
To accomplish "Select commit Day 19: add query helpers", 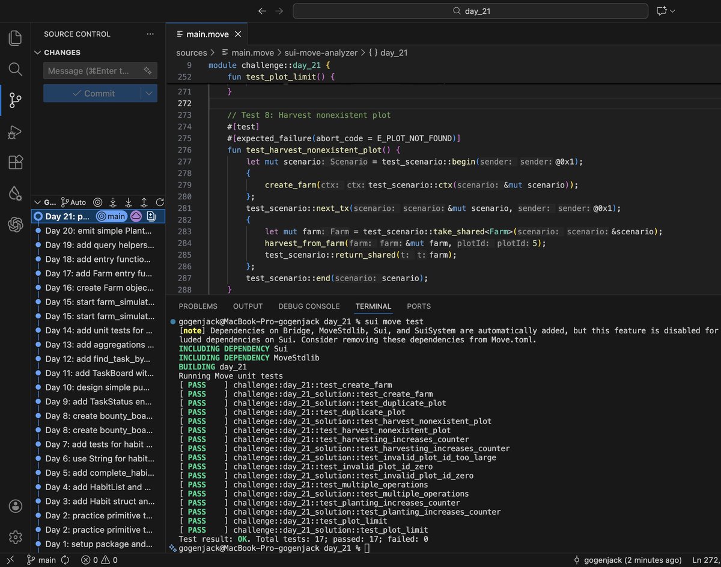I will (x=98, y=245).
